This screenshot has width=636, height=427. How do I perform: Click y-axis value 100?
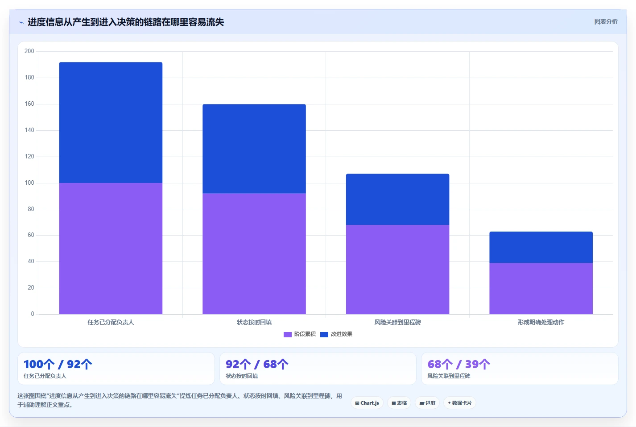click(x=29, y=183)
